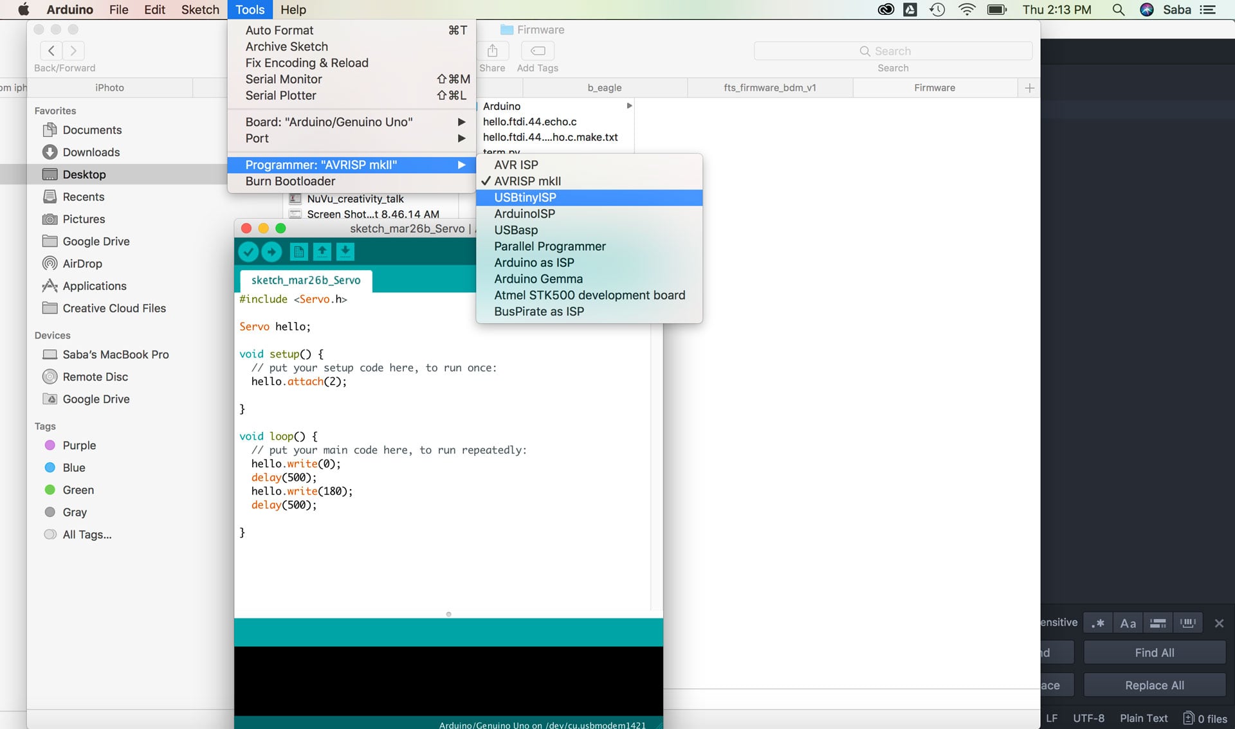This screenshot has width=1235, height=729.
Task: Open Time Machine menu bar icon
Action: 937,10
